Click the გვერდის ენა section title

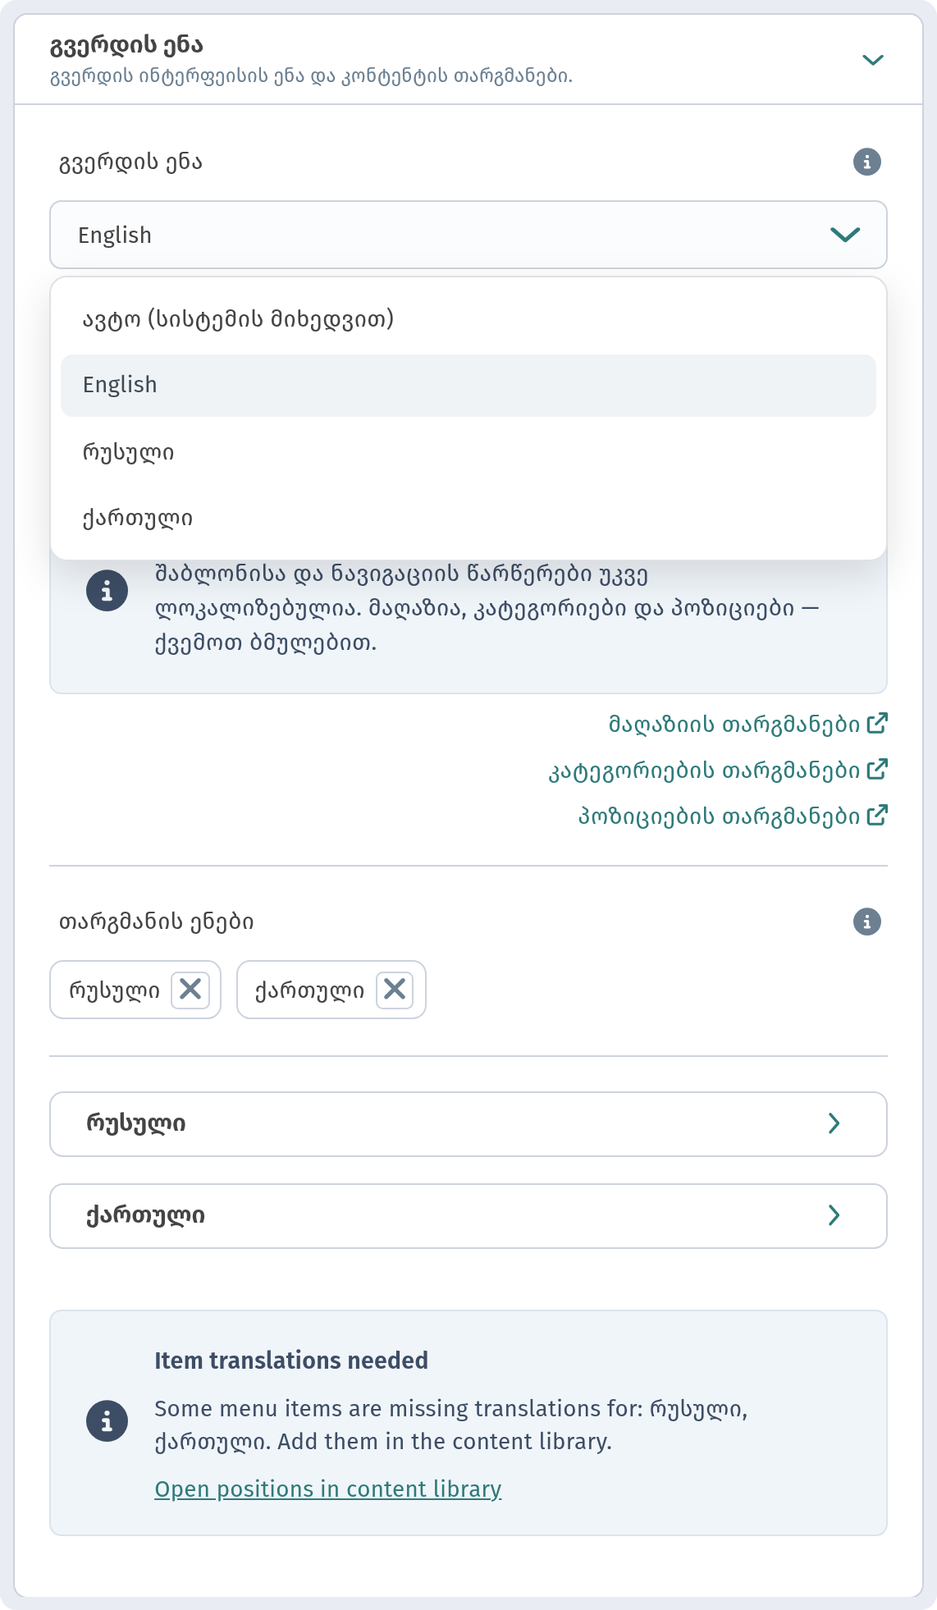click(x=127, y=45)
